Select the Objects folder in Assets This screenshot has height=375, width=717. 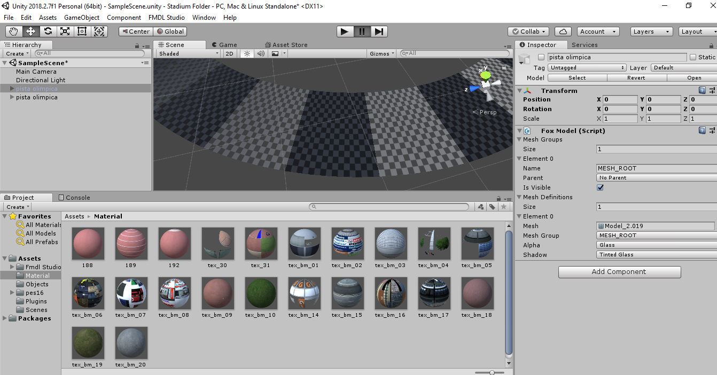37,284
